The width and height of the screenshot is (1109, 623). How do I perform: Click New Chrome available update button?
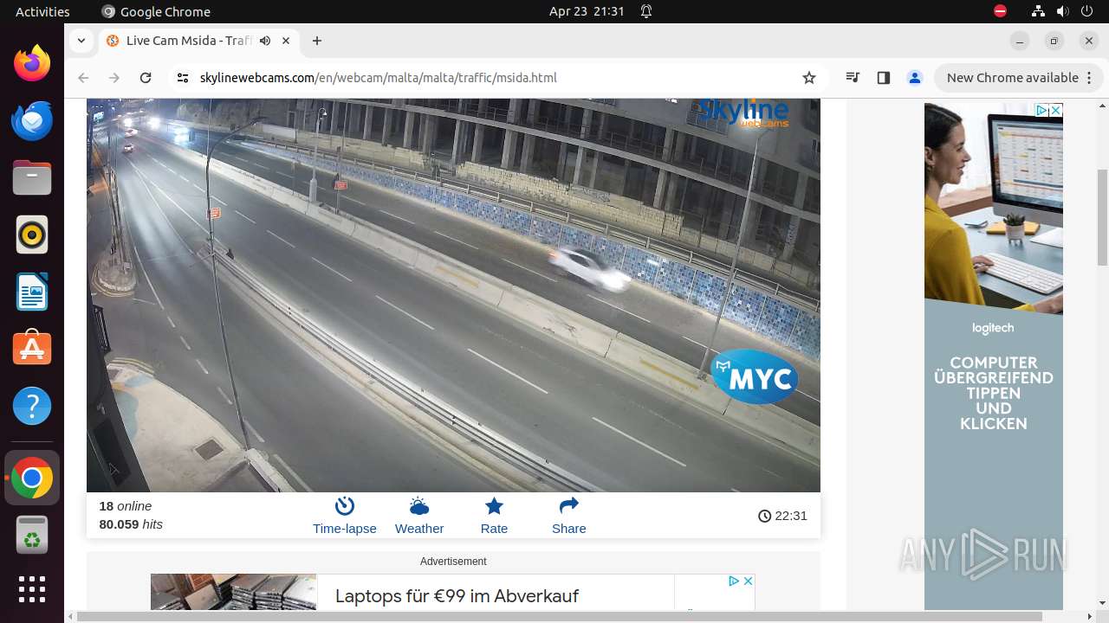(1018, 78)
